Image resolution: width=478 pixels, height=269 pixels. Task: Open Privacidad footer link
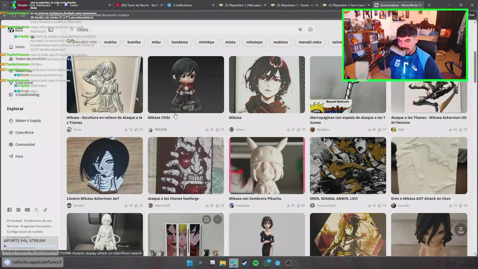15,221
